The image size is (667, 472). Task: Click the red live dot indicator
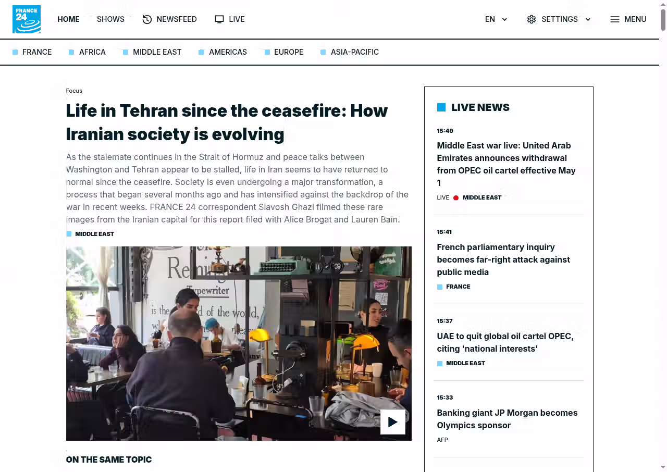tap(456, 198)
